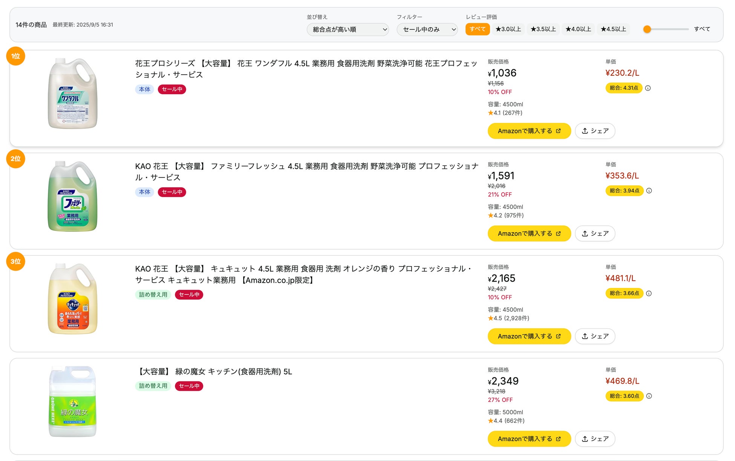735x461 pixels.
Task: Buy ワンダフル 4.5L on Amazon
Action: [x=529, y=131]
